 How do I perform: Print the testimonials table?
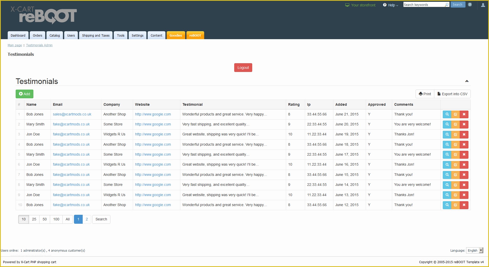pyautogui.click(x=425, y=94)
